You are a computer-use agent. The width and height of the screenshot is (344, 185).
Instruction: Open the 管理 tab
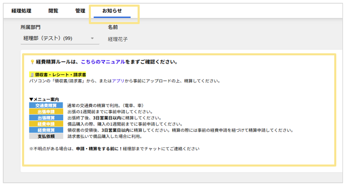[x=80, y=11]
